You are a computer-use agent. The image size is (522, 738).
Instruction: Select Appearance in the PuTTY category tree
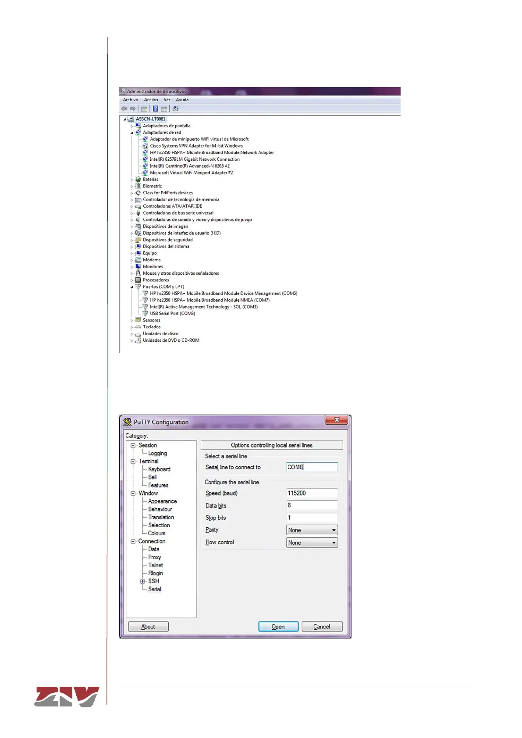point(162,501)
